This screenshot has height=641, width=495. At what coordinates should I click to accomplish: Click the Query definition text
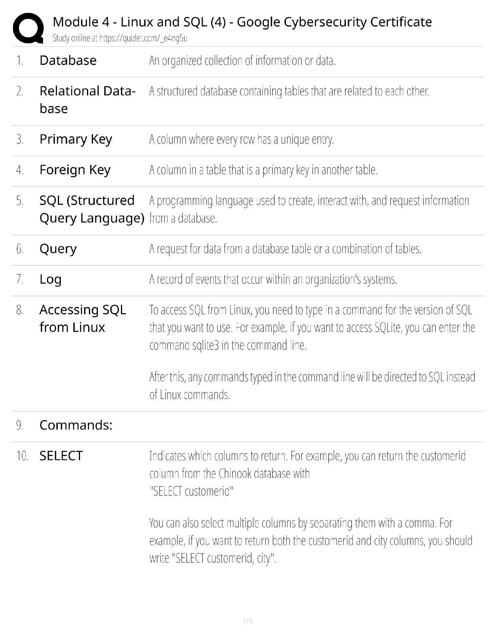285,249
